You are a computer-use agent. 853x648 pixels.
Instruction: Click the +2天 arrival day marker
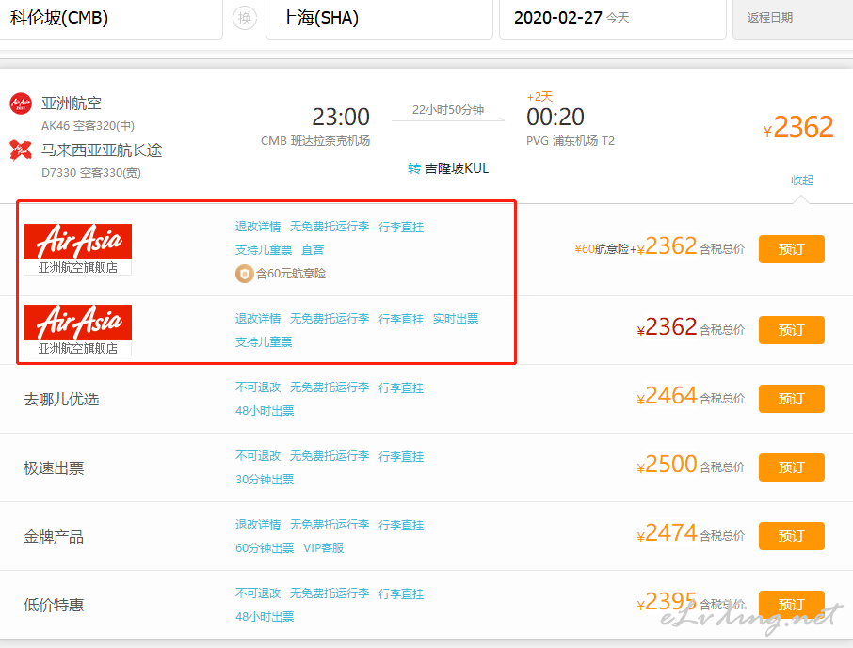[539, 97]
